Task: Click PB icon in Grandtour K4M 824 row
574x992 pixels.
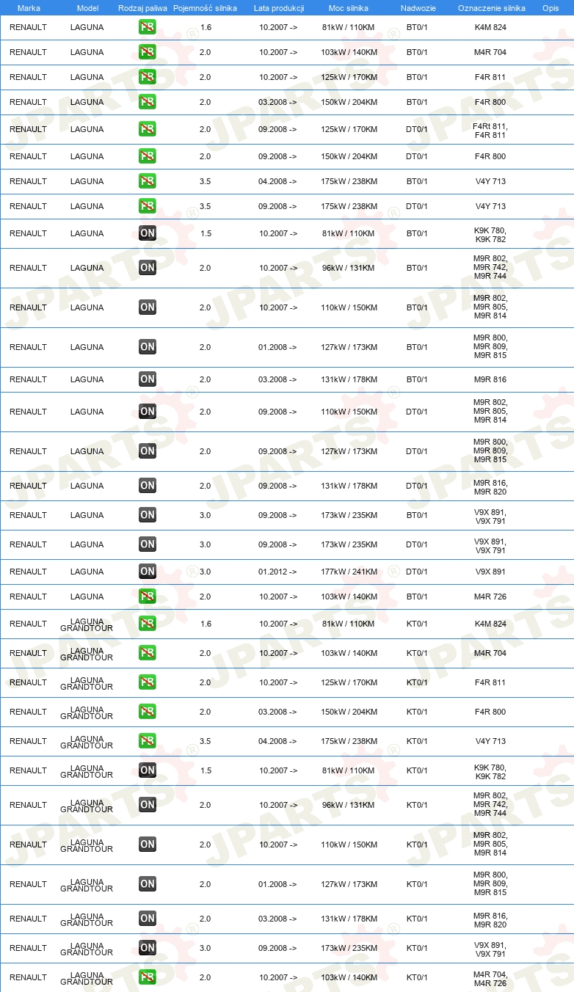Action: (x=148, y=624)
